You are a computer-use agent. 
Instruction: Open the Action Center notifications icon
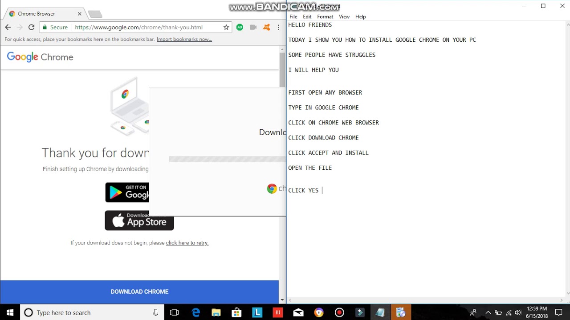(x=559, y=312)
